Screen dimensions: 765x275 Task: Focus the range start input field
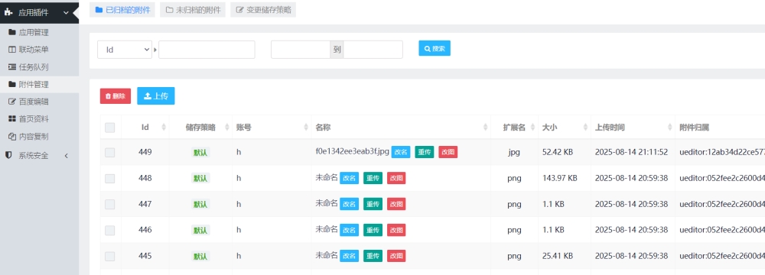[301, 49]
